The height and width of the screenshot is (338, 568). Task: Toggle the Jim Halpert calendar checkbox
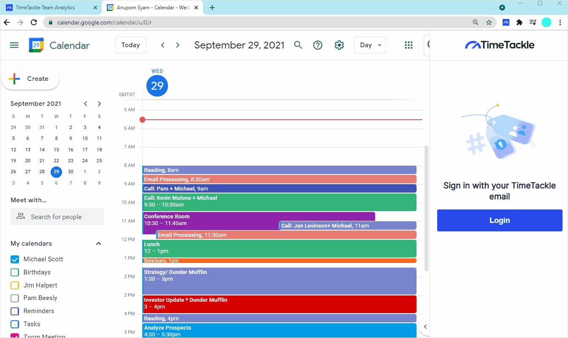tap(15, 285)
